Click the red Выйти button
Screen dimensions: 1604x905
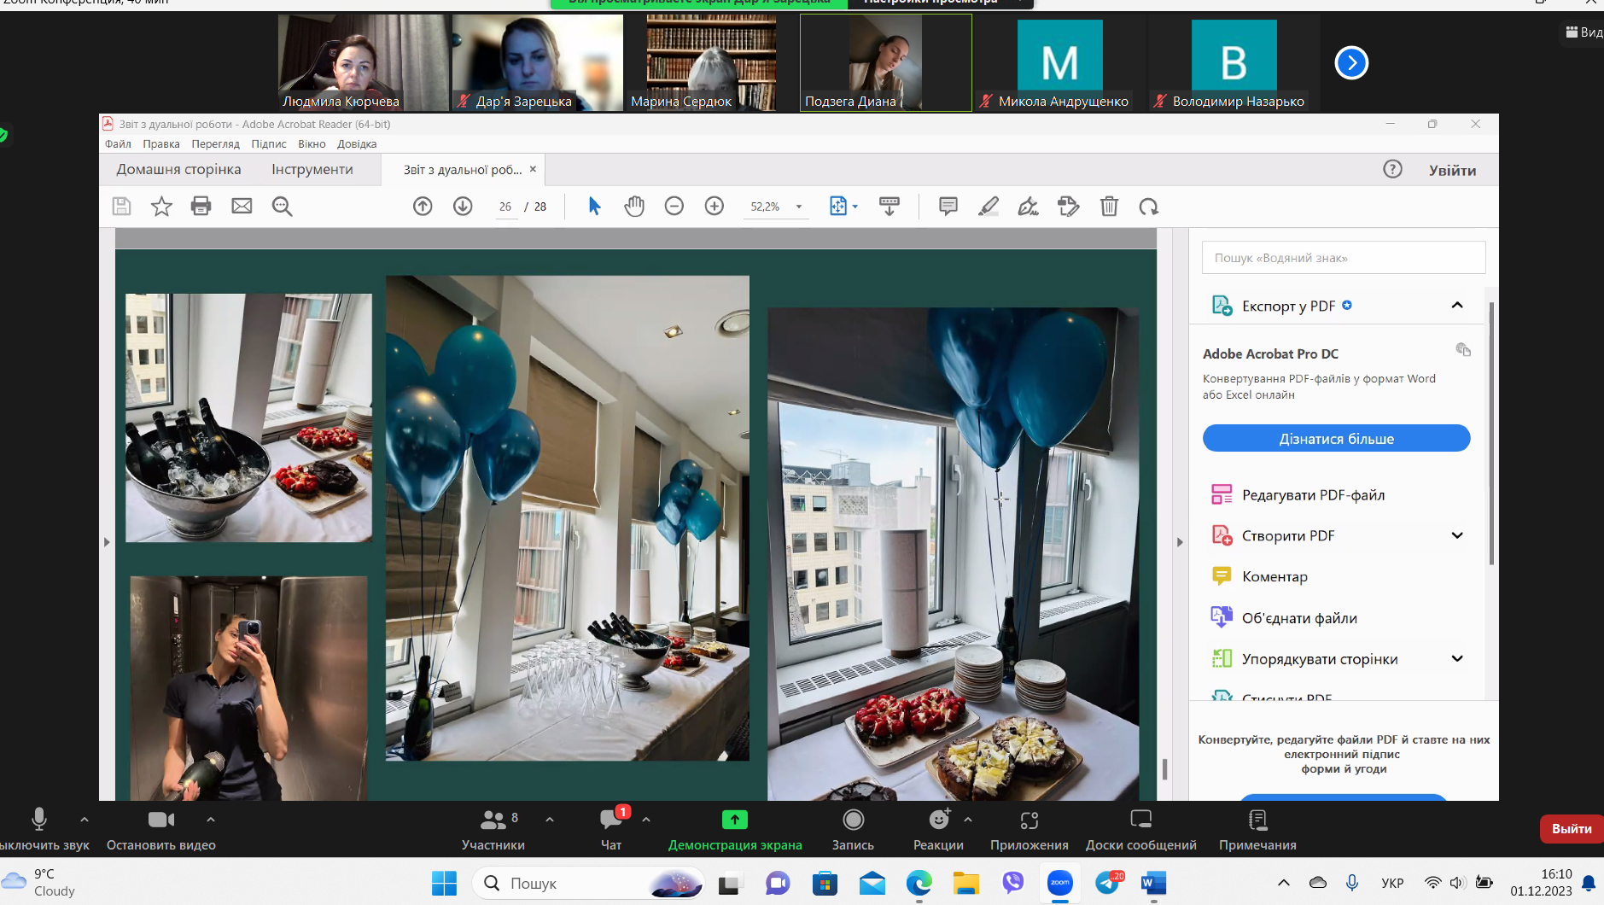pyautogui.click(x=1571, y=828)
